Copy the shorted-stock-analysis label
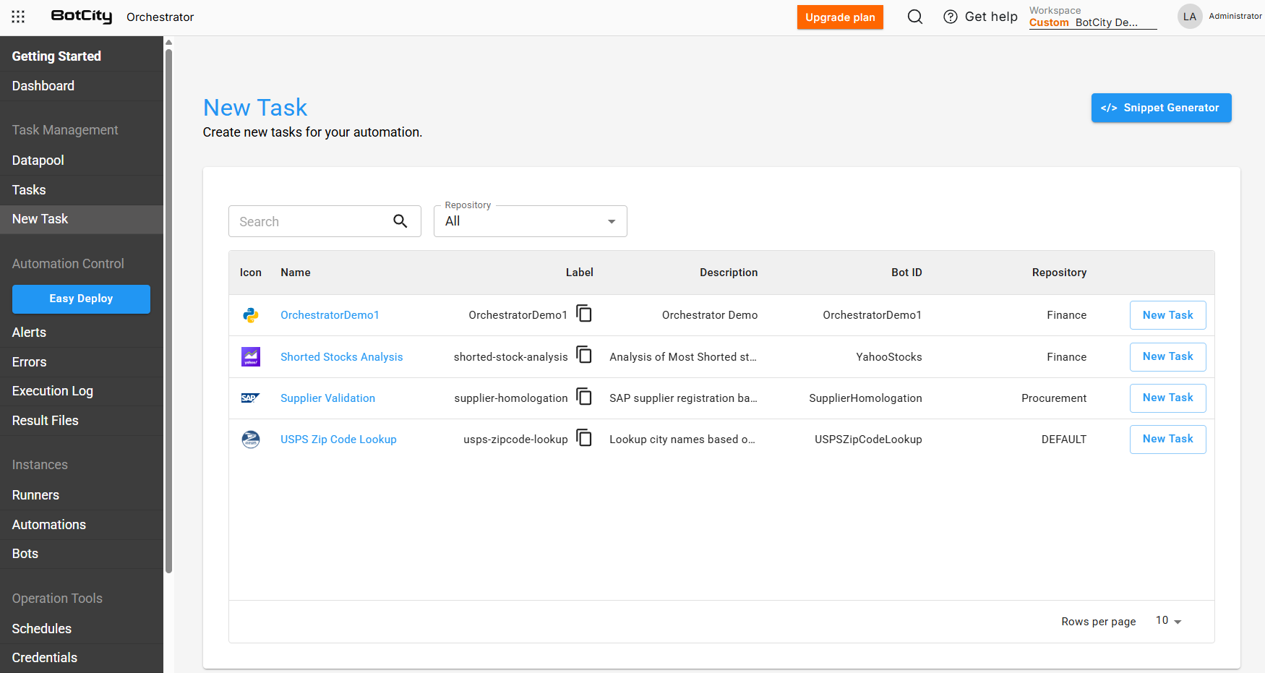This screenshot has height=673, width=1265. pos(584,355)
